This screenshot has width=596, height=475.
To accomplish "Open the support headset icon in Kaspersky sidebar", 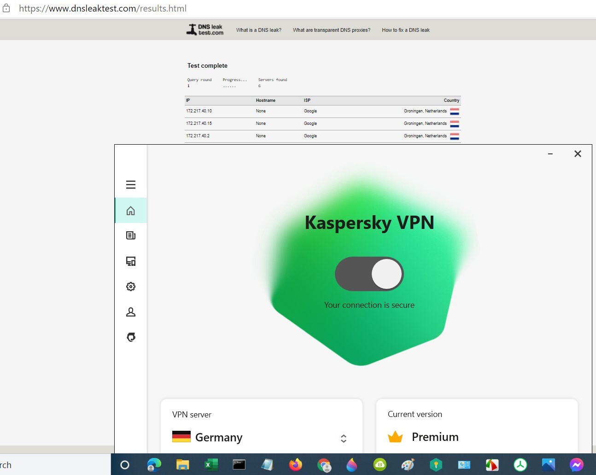I will point(131,337).
